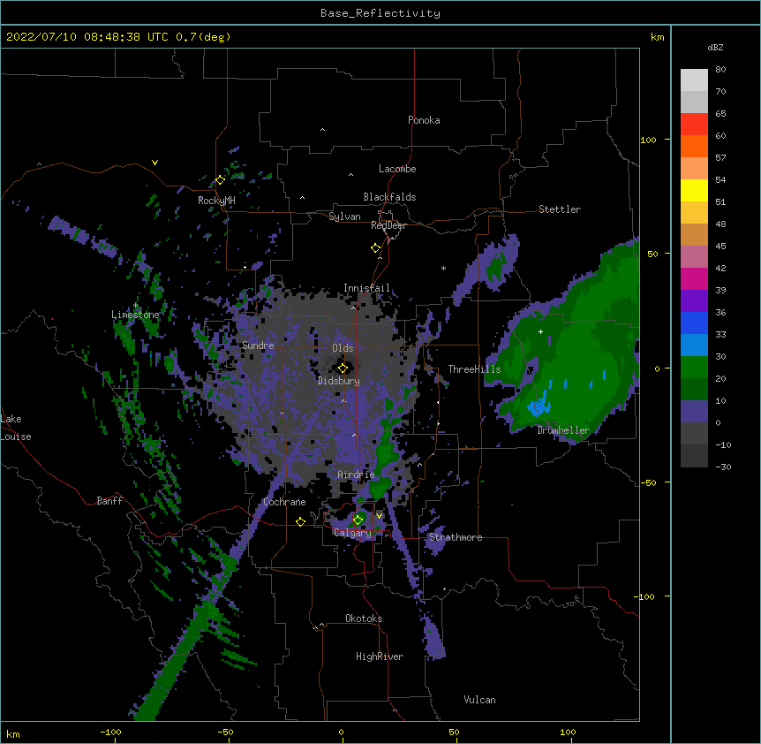Click the legend value 80
Image resolution: width=761 pixels, height=744 pixels.
pyautogui.click(x=720, y=70)
